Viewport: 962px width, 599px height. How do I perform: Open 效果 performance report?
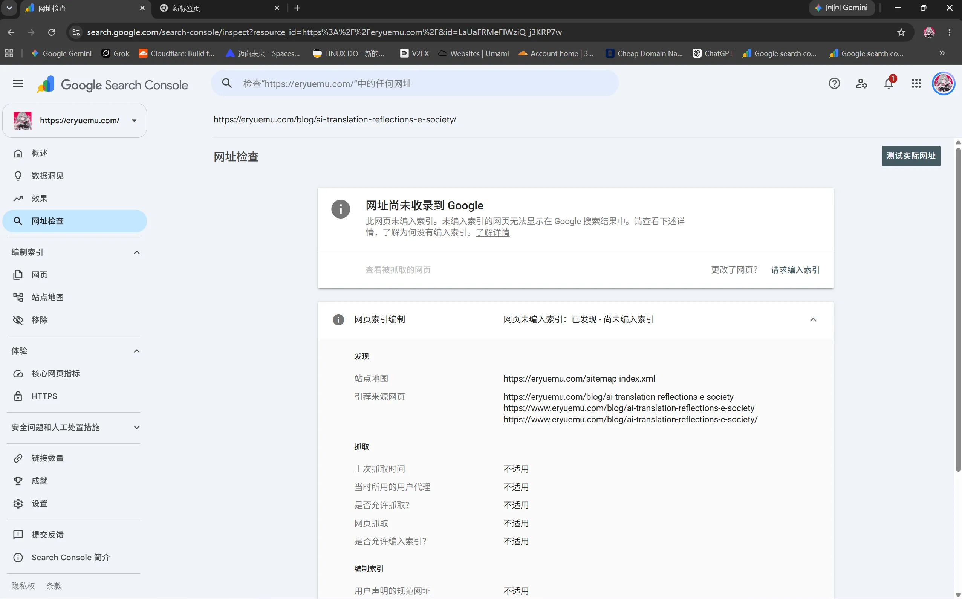pyautogui.click(x=75, y=199)
